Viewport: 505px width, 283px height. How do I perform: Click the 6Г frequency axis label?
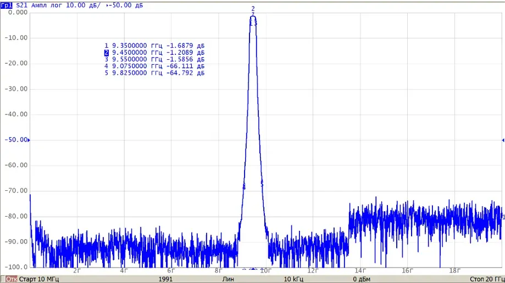point(171,270)
